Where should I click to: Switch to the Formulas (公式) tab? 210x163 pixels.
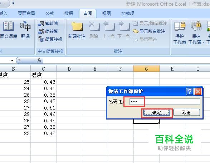[x=50, y=13]
